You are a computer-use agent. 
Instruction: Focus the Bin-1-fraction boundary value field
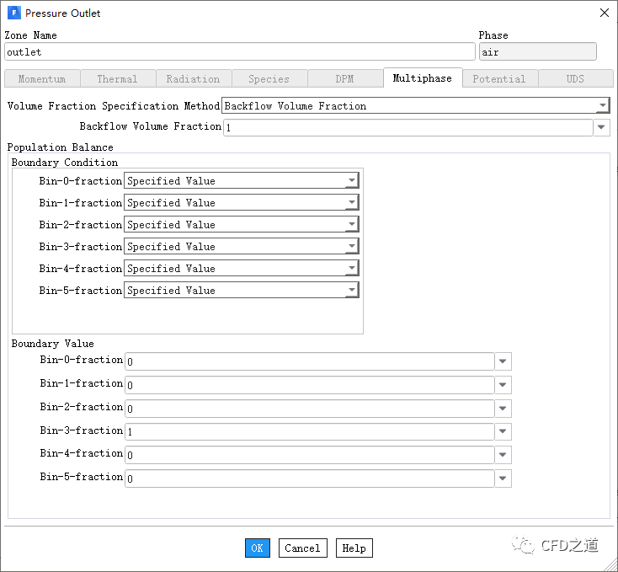coord(309,385)
